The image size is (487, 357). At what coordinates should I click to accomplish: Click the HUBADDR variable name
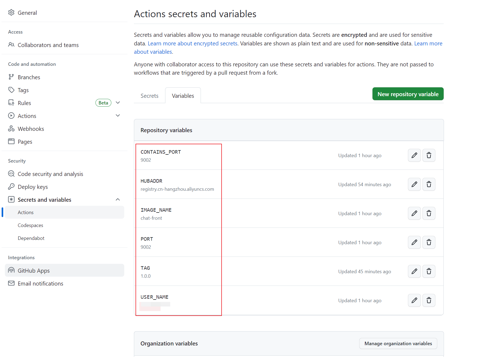point(151,181)
